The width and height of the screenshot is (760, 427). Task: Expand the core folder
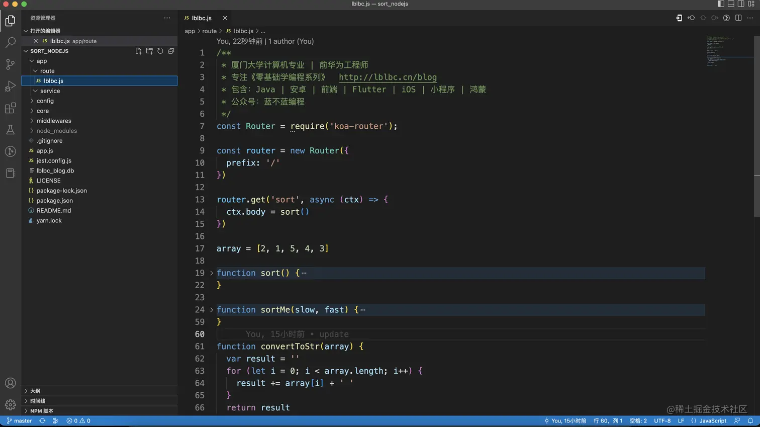pyautogui.click(x=100, y=111)
